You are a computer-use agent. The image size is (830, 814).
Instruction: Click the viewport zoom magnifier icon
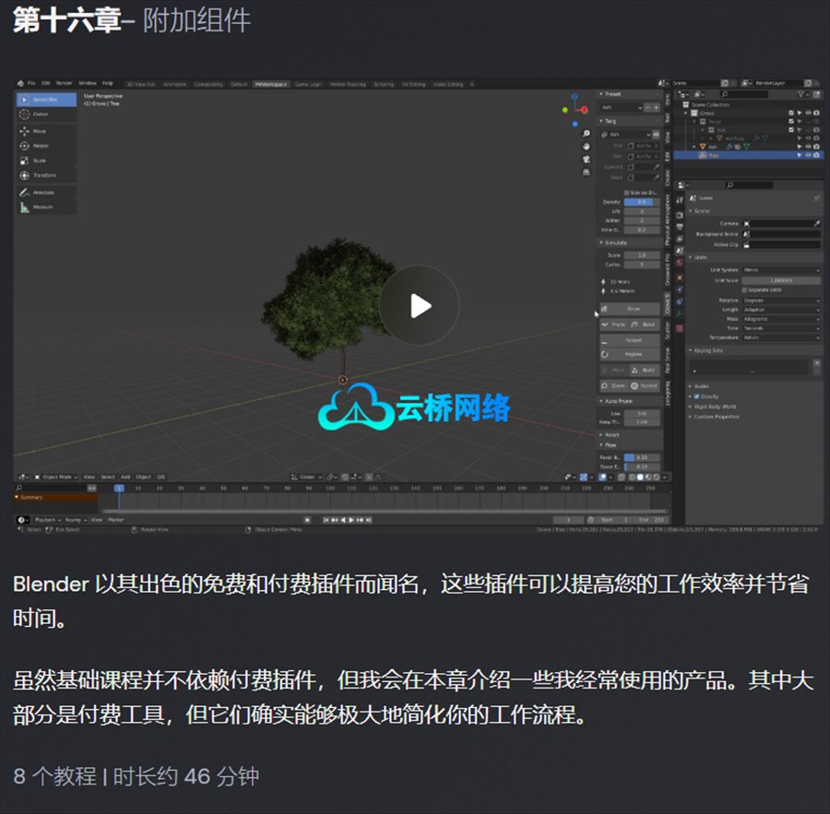[x=586, y=133]
